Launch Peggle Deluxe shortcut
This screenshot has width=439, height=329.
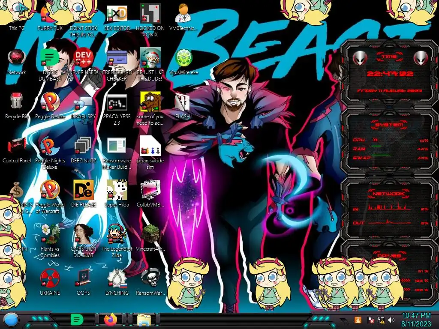(50, 105)
